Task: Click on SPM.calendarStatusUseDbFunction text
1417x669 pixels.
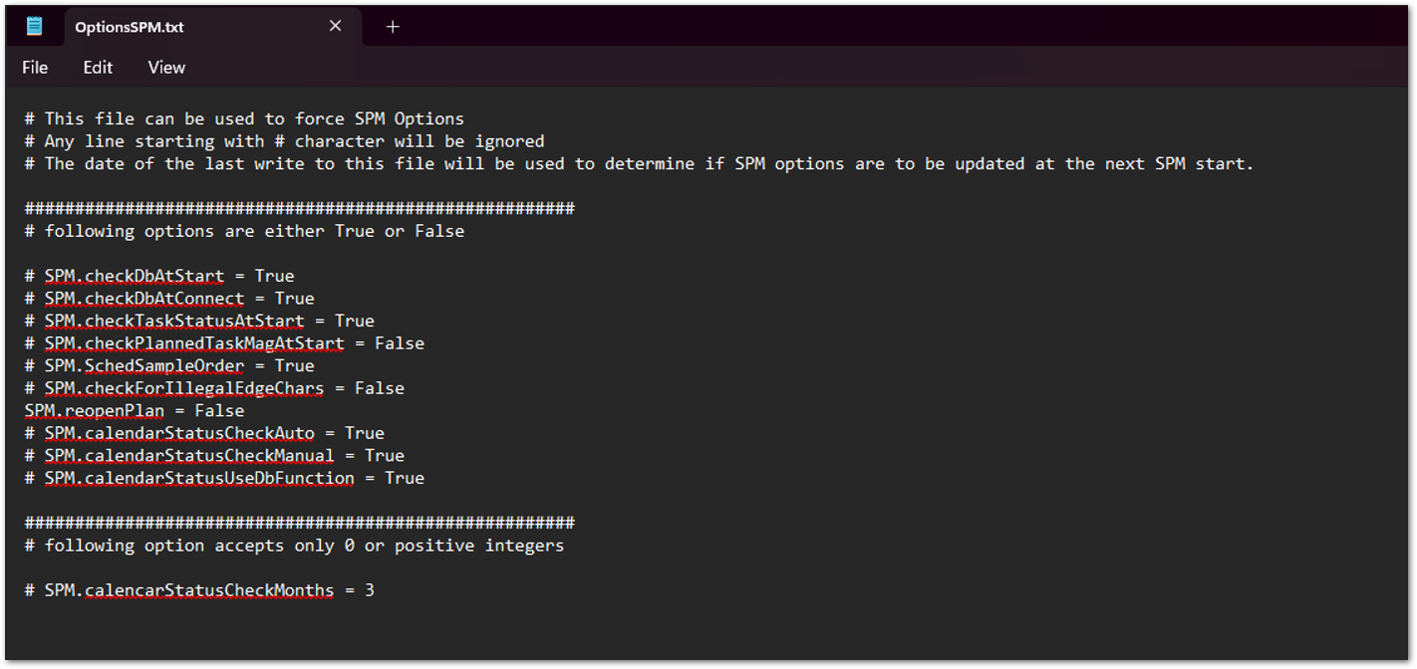Action: tap(198, 478)
